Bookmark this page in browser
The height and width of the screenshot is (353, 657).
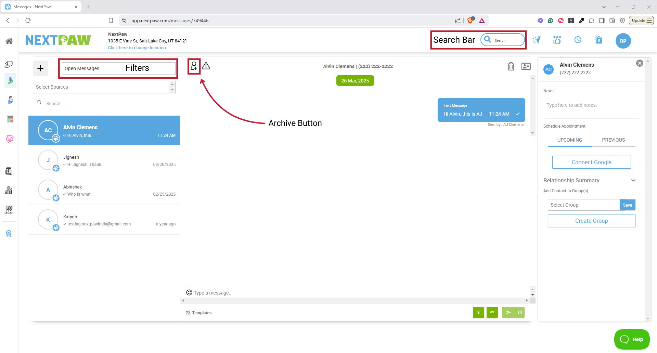coord(111,21)
